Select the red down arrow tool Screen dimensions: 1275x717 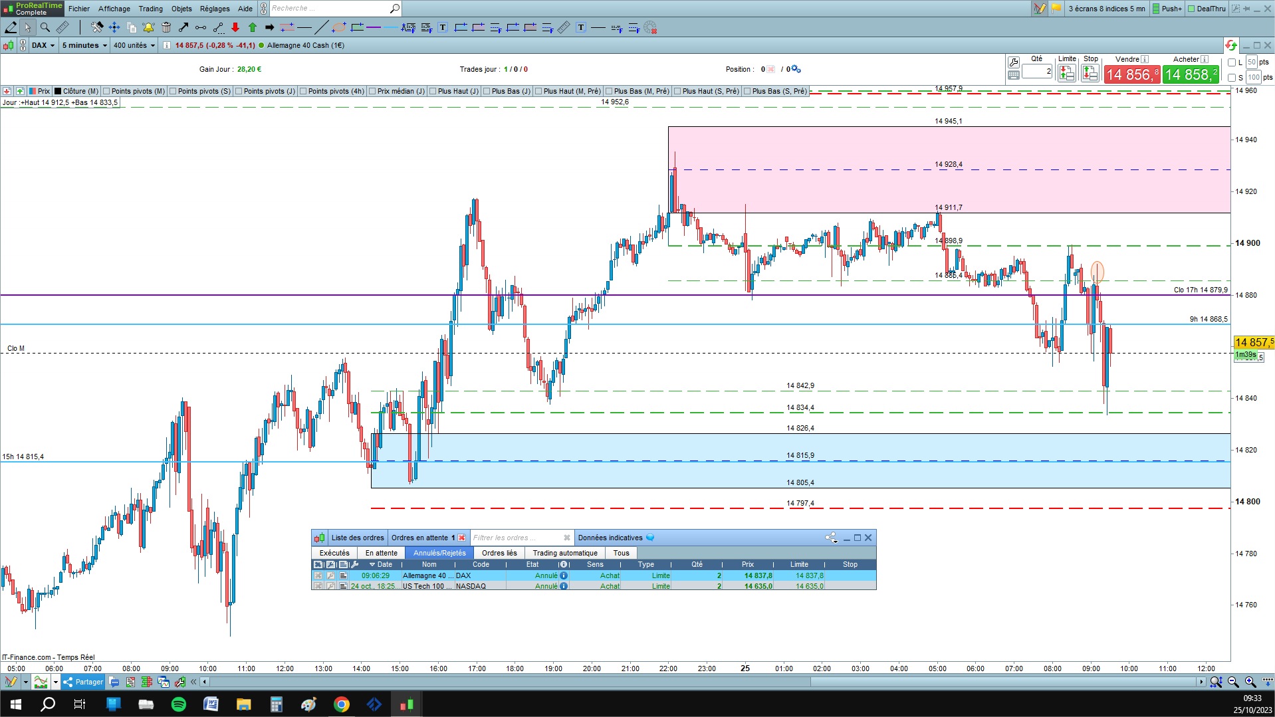235,27
